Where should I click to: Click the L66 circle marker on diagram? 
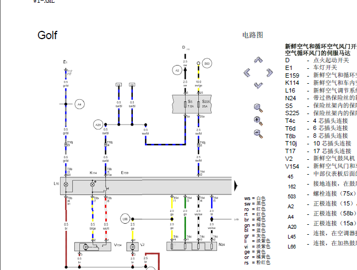125,219
